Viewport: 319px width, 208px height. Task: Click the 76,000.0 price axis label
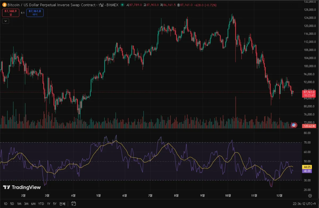309,114
